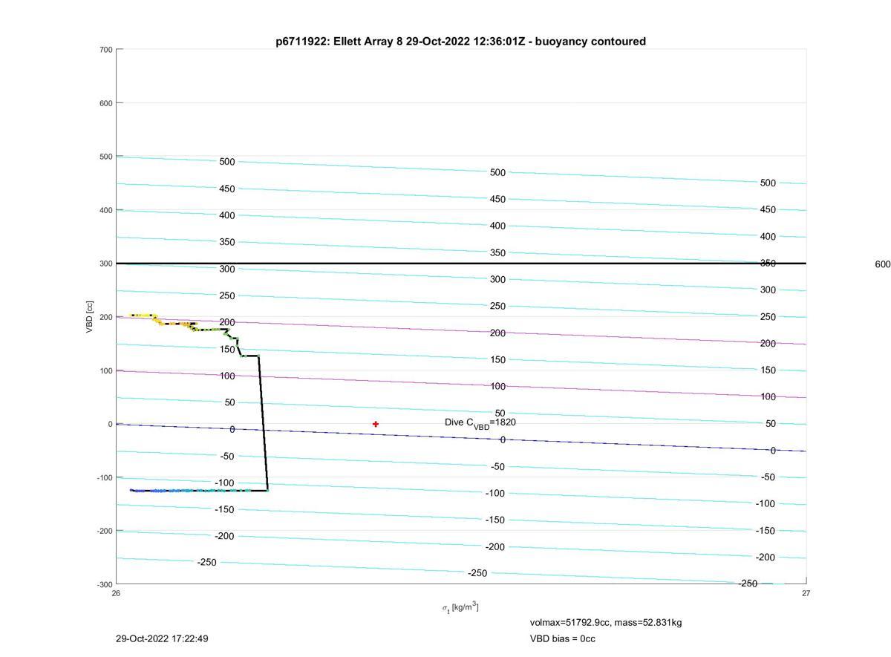Click the red plus marker
The height and width of the screenshot is (657, 891).
coord(376,424)
